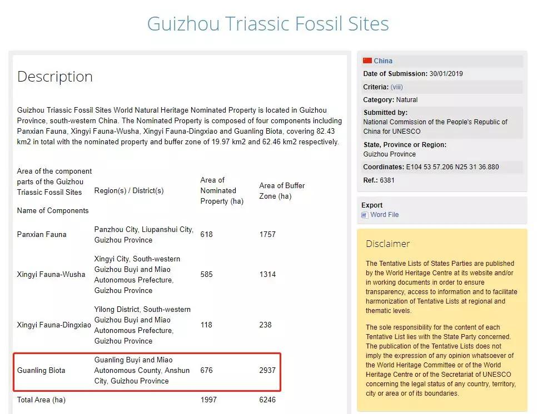Open the criteria (viii) link
537x414 pixels.
(x=396, y=87)
